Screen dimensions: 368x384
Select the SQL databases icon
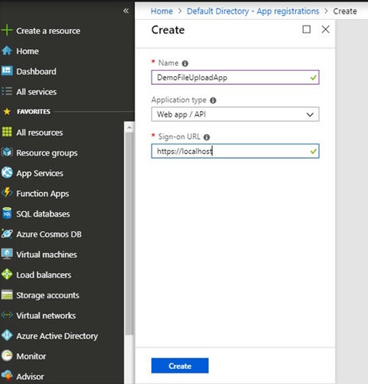point(7,213)
